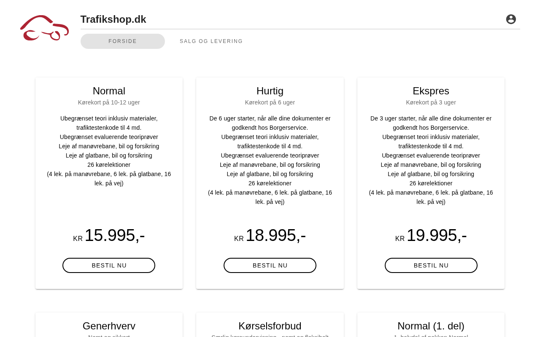Click the Kørekort på 10-12 uger subtitle

tap(109, 102)
